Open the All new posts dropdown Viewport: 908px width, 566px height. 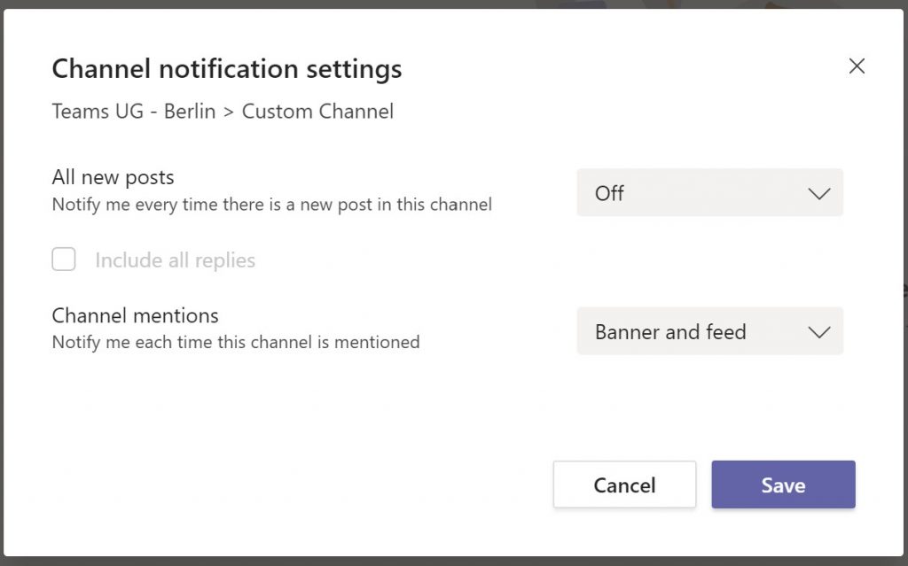[709, 193]
